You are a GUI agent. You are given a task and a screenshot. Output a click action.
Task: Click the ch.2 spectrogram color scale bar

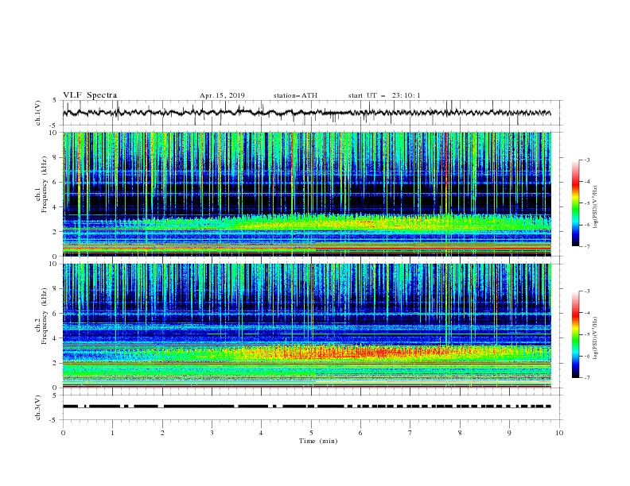coord(576,334)
